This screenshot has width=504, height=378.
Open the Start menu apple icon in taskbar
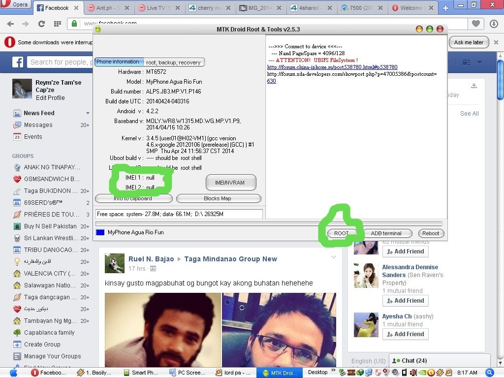point(13,373)
